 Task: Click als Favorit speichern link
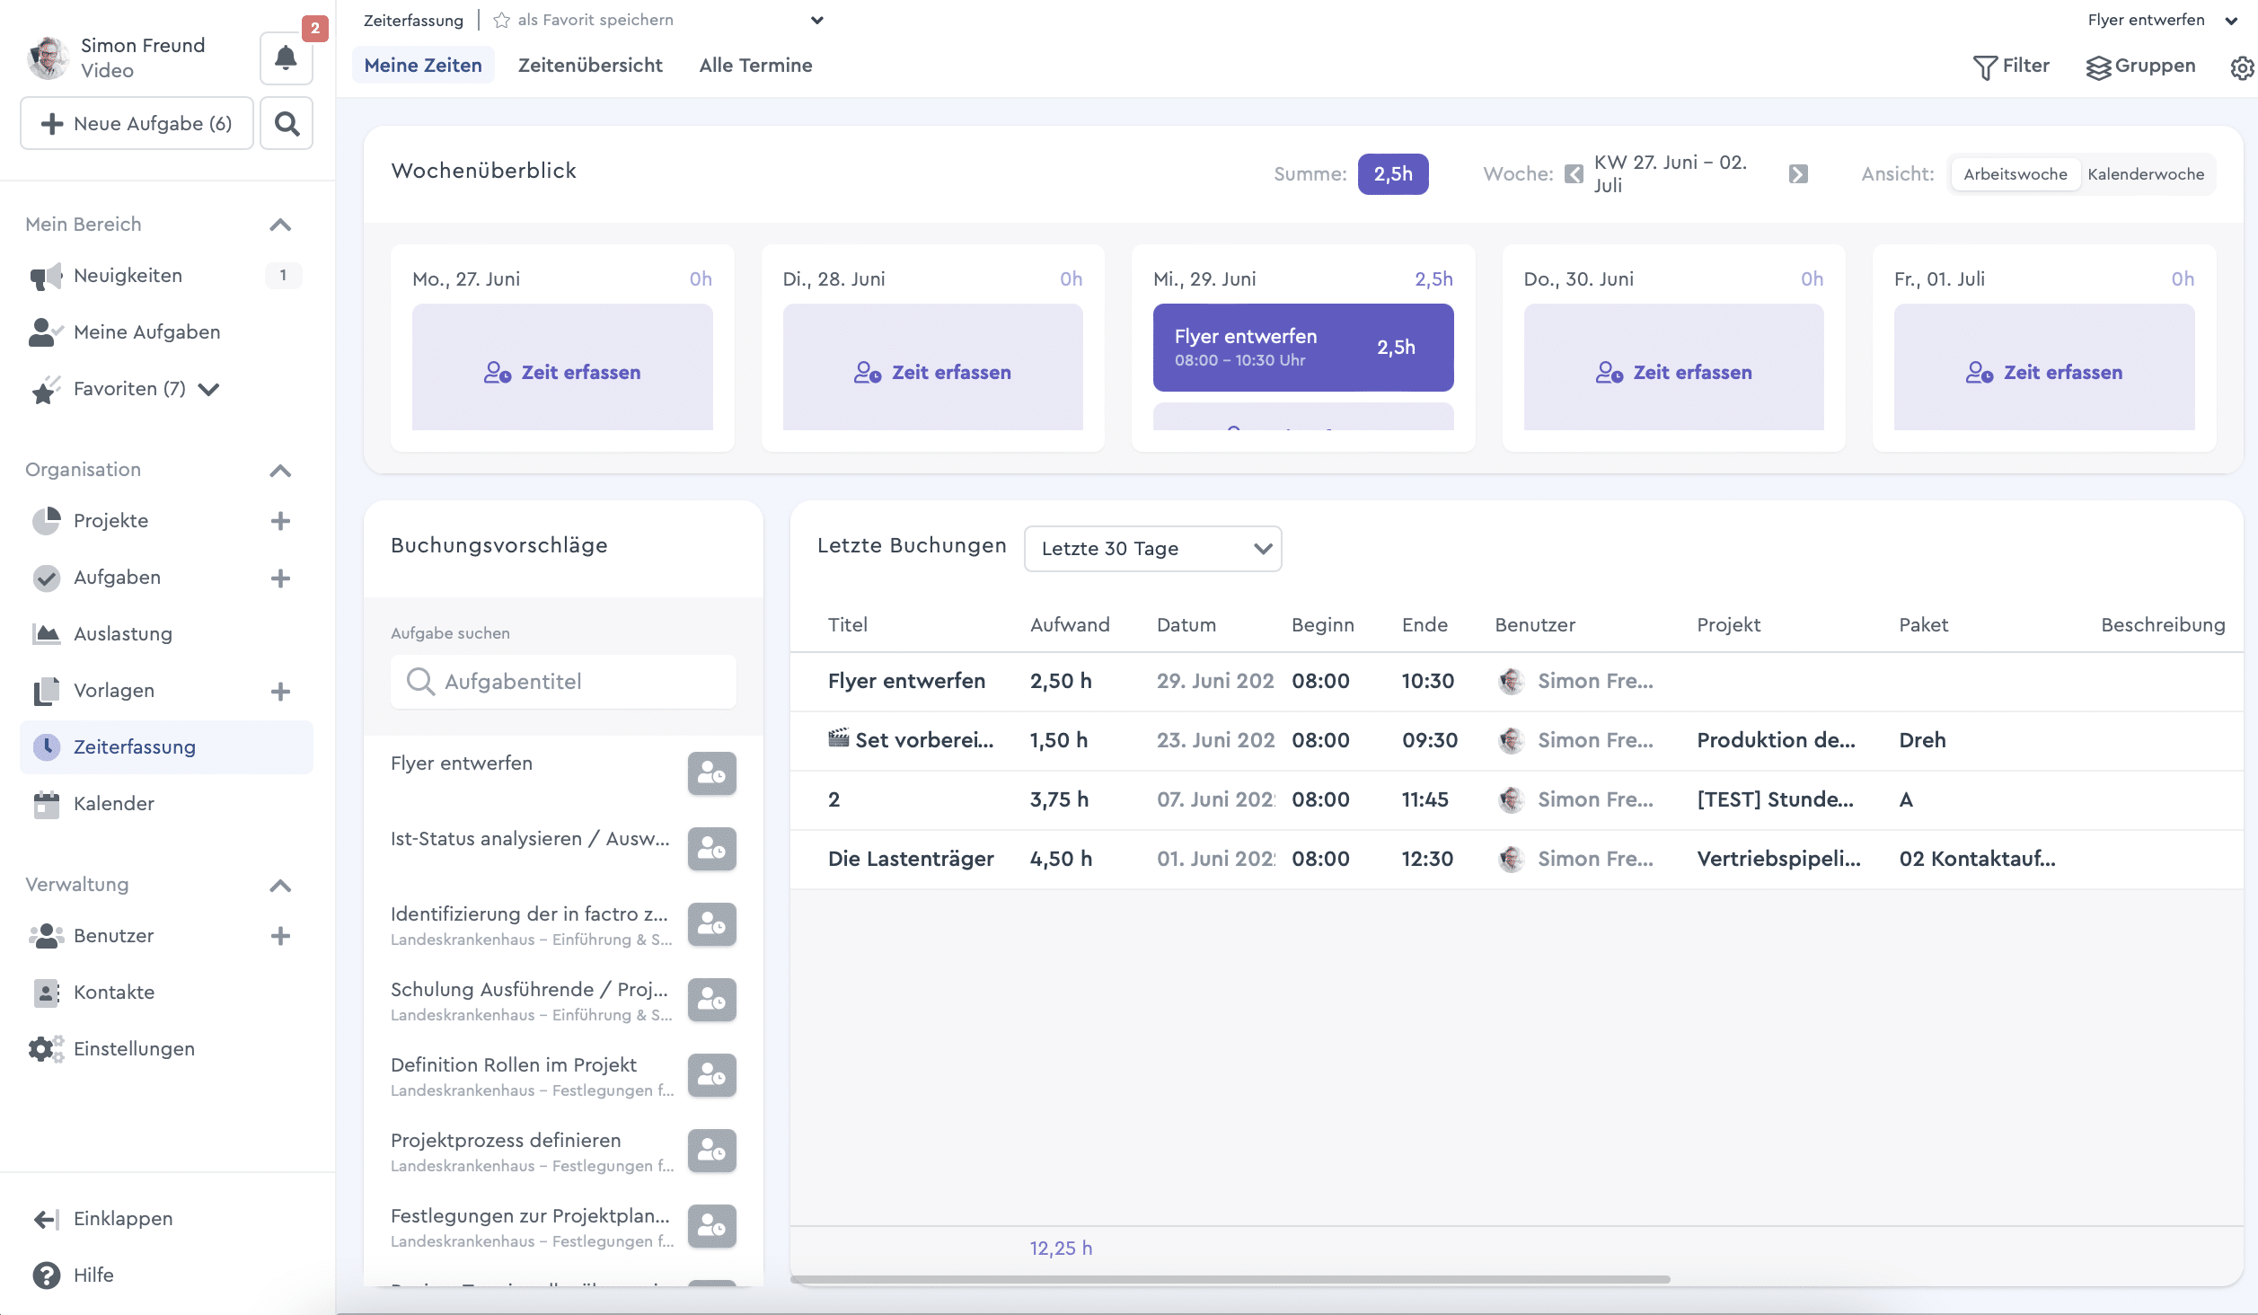pyautogui.click(x=595, y=20)
